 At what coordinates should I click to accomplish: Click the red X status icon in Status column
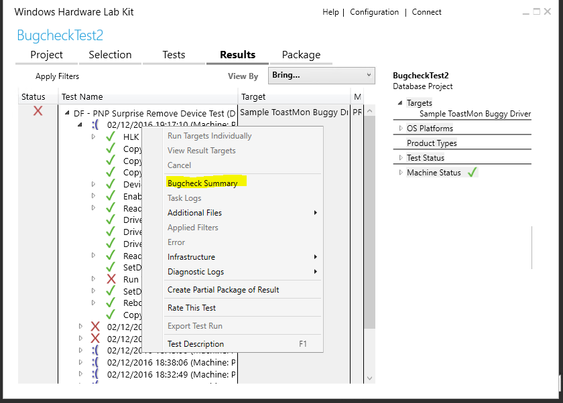(38, 111)
